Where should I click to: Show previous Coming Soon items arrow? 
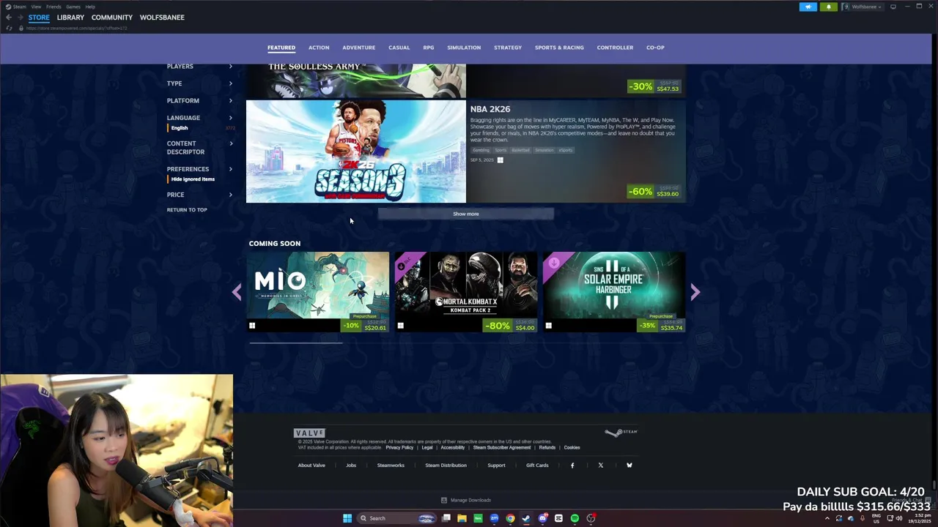[237, 293]
